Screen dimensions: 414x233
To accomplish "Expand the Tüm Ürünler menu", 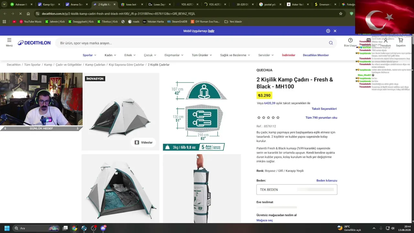I will [x=202, y=55].
